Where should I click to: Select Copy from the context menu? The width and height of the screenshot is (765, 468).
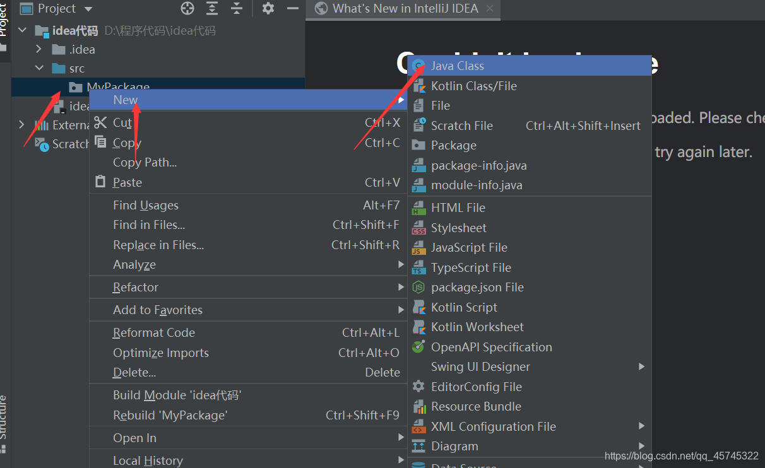click(x=249, y=143)
